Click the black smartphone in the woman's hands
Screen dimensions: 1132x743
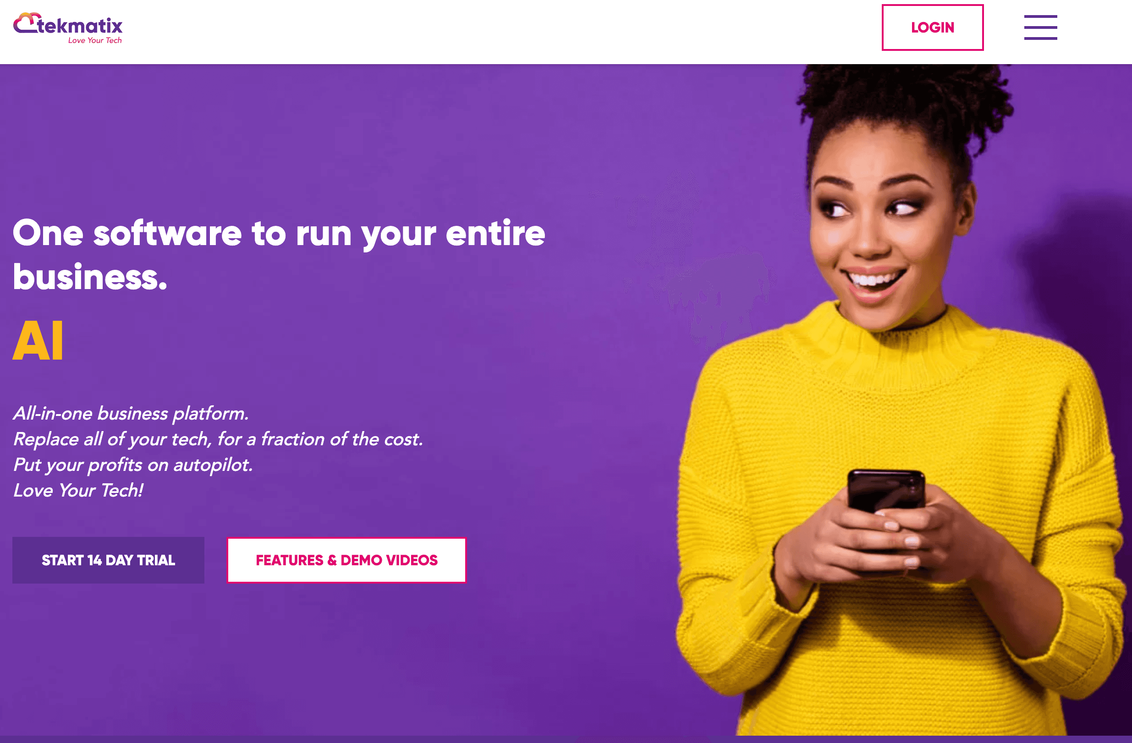point(886,499)
